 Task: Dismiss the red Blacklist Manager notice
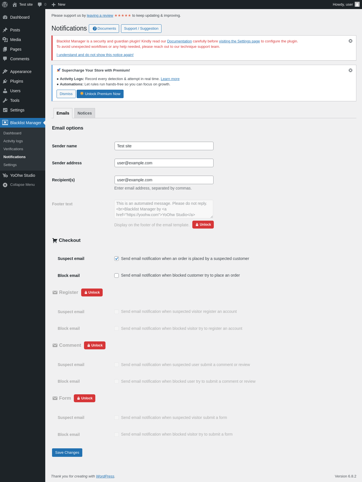coord(350,41)
